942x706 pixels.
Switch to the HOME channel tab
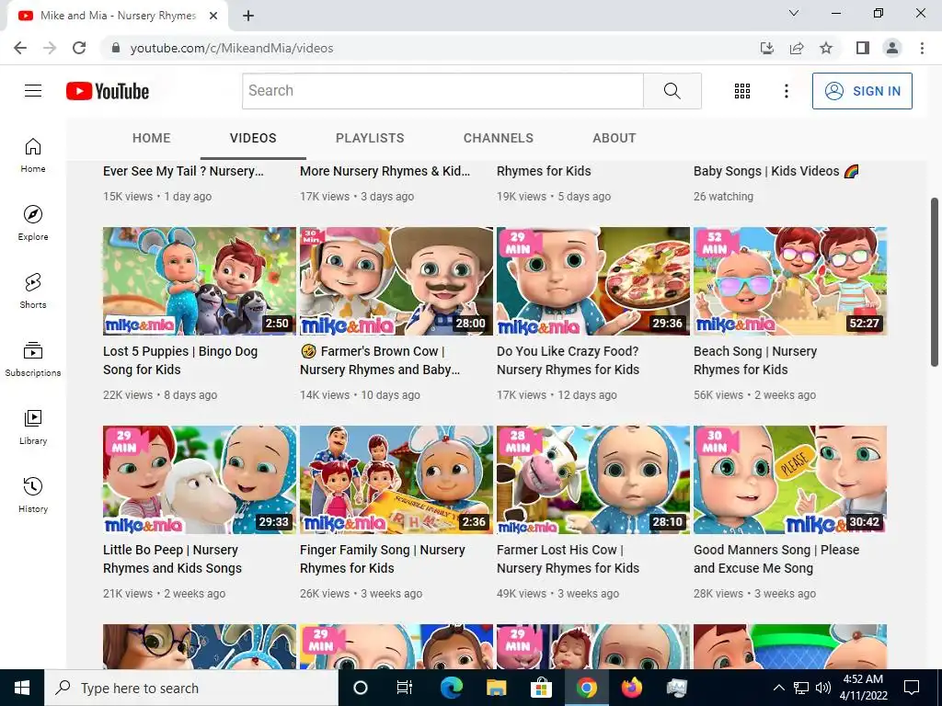coord(152,138)
